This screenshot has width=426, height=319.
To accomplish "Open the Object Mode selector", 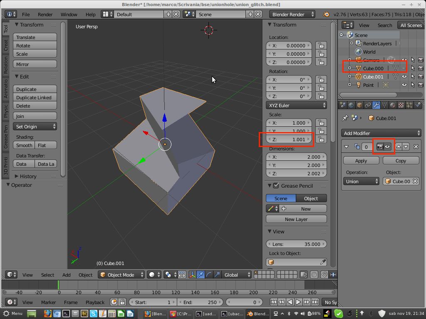I will [x=121, y=275].
